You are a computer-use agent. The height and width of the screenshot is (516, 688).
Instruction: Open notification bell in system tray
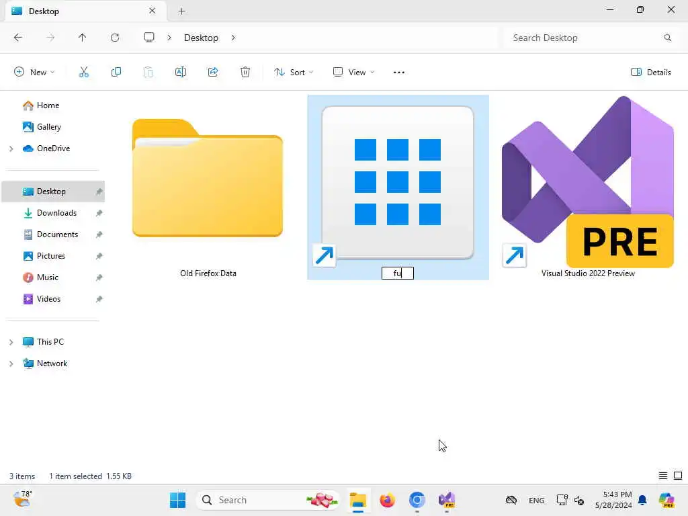click(642, 500)
